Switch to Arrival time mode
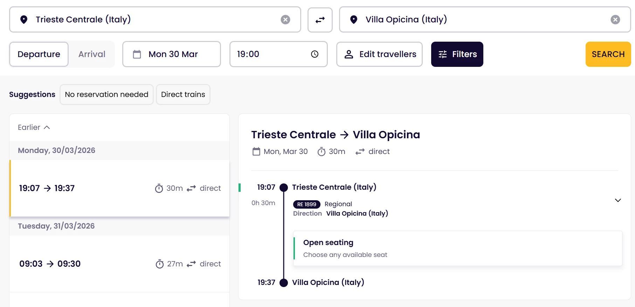The height and width of the screenshot is (307, 635). click(x=92, y=54)
